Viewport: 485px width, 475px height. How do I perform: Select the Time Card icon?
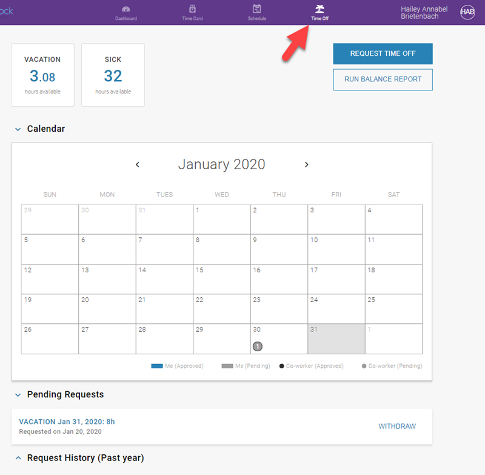192,12
